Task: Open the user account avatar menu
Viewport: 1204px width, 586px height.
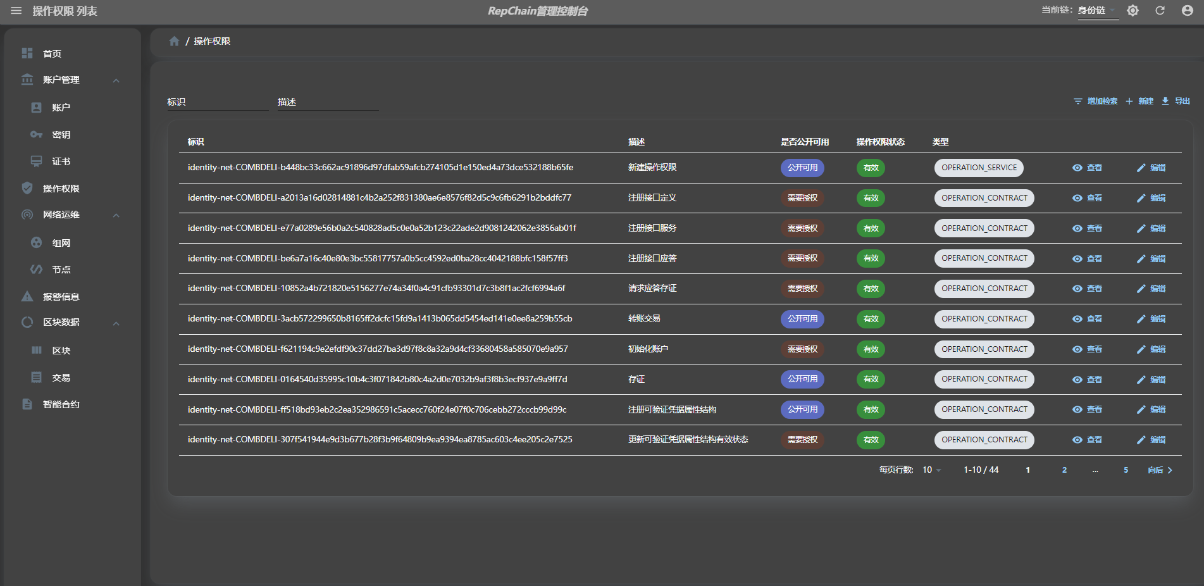Action: (1188, 11)
